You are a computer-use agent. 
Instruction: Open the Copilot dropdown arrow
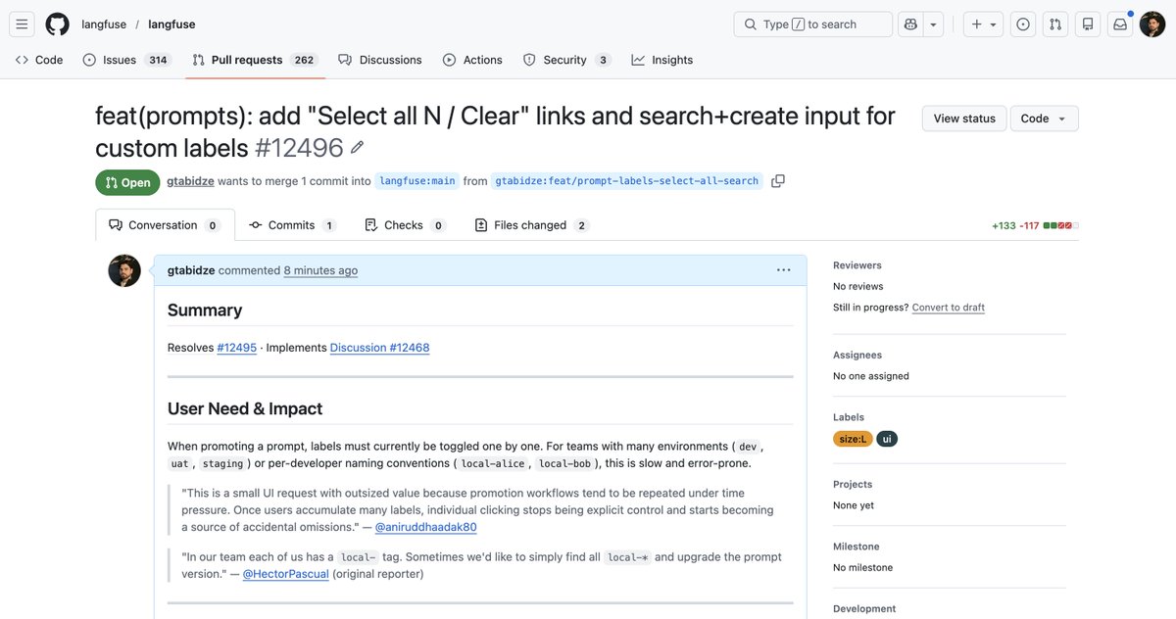click(934, 24)
